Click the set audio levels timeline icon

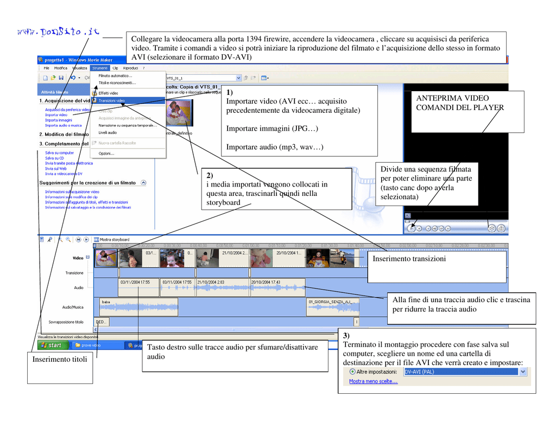42,240
